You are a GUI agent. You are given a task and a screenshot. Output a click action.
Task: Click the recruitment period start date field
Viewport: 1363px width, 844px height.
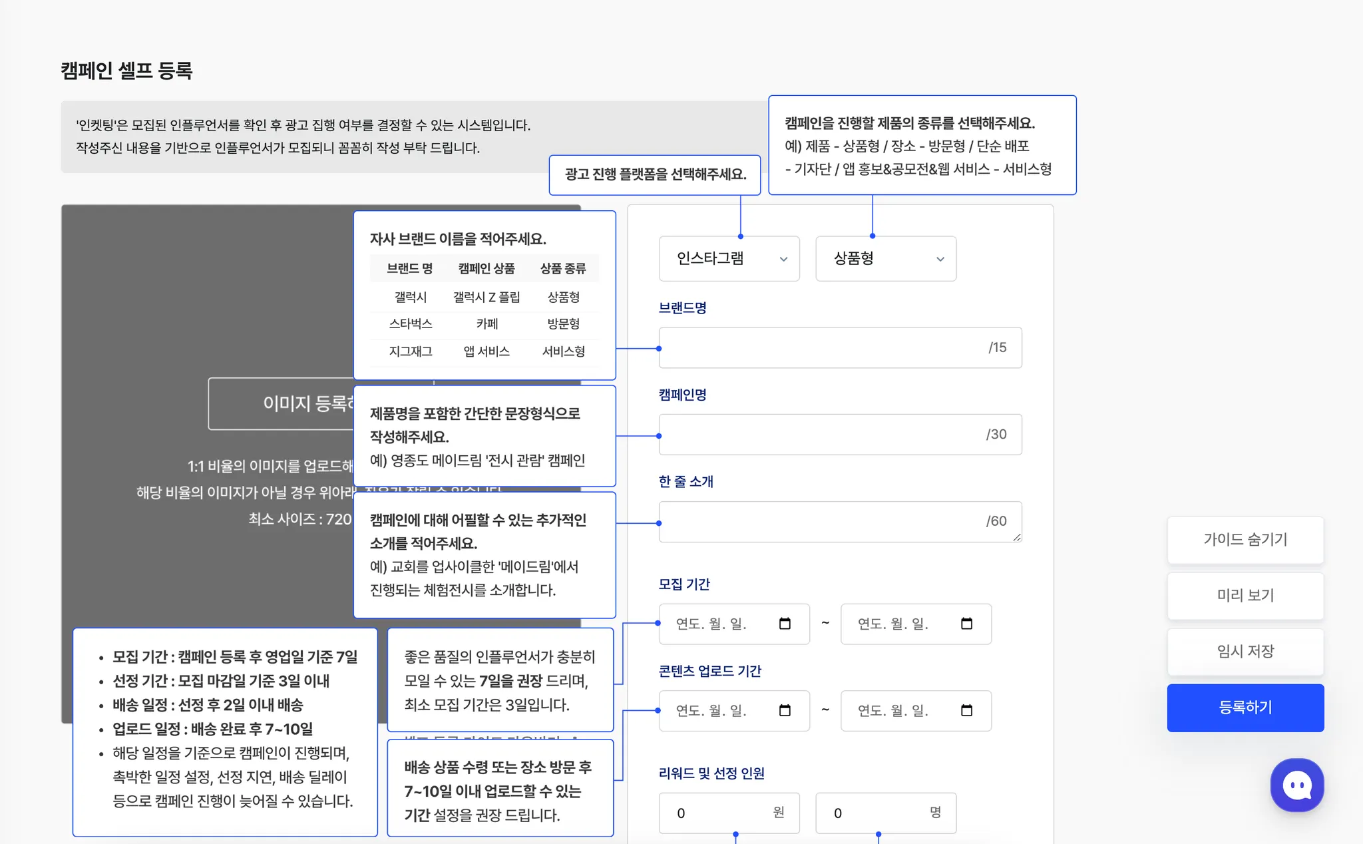point(719,624)
